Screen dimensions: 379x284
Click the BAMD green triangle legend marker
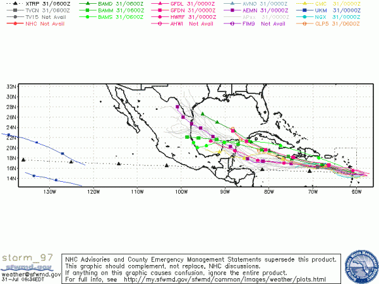coord(88,4)
